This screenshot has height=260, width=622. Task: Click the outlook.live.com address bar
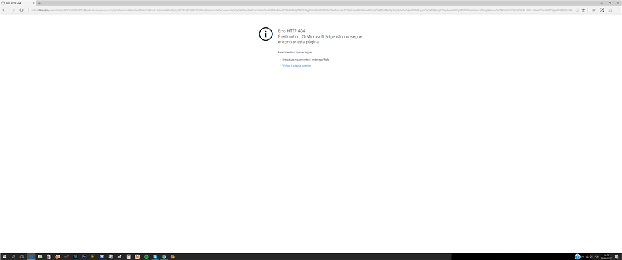click(x=301, y=10)
